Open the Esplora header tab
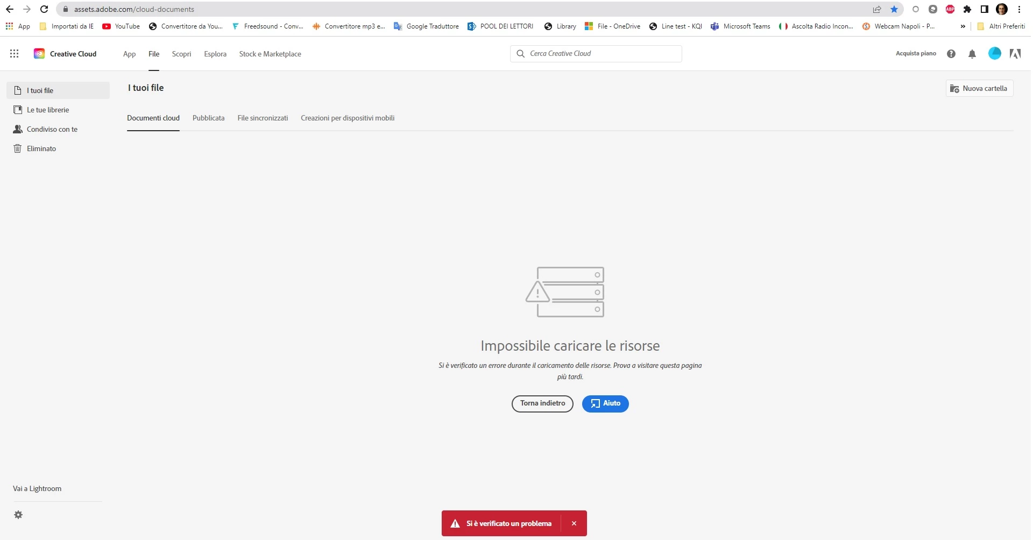Screen dimensions: 1033x540 tap(215, 54)
